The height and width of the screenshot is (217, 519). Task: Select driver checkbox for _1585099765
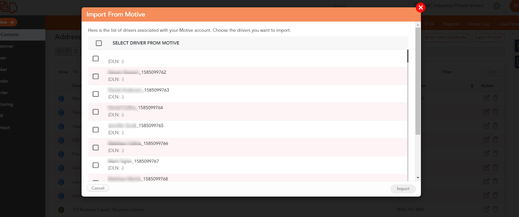tap(96, 130)
